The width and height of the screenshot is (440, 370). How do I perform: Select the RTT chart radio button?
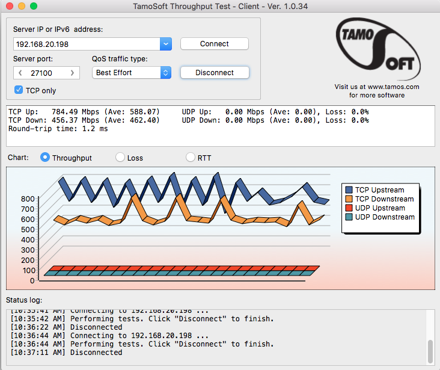[x=191, y=158]
